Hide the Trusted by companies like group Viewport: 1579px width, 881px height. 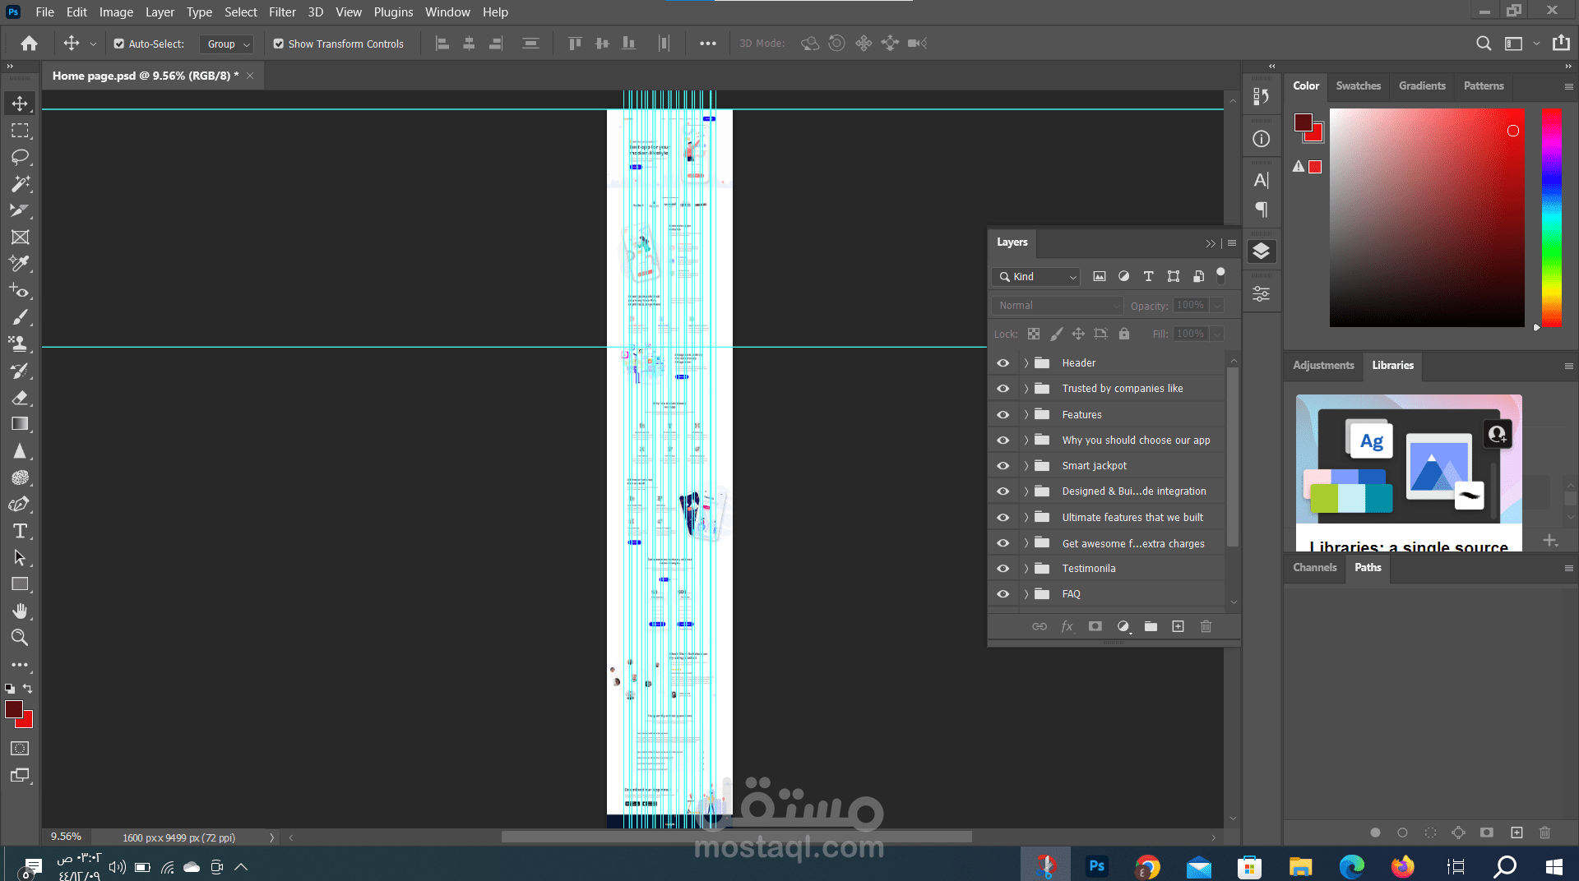(1003, 389)
